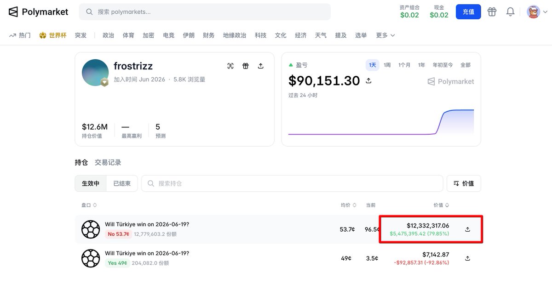Open the Polymarket logo home link
The image size is (552, 285).
tap(39, 12)
